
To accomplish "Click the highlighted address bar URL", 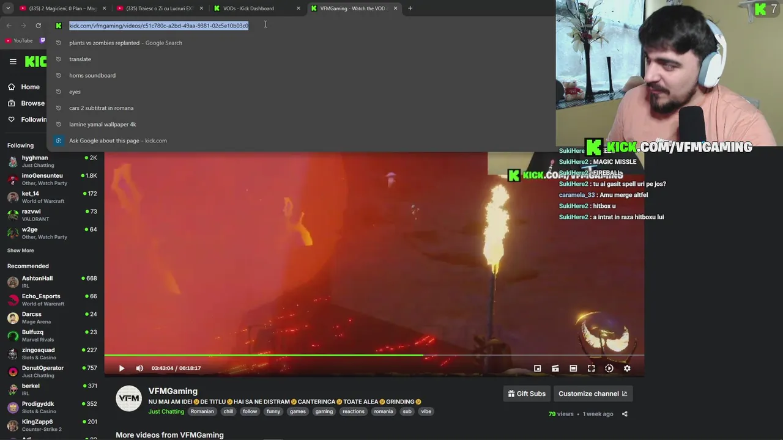I will 158,26.
